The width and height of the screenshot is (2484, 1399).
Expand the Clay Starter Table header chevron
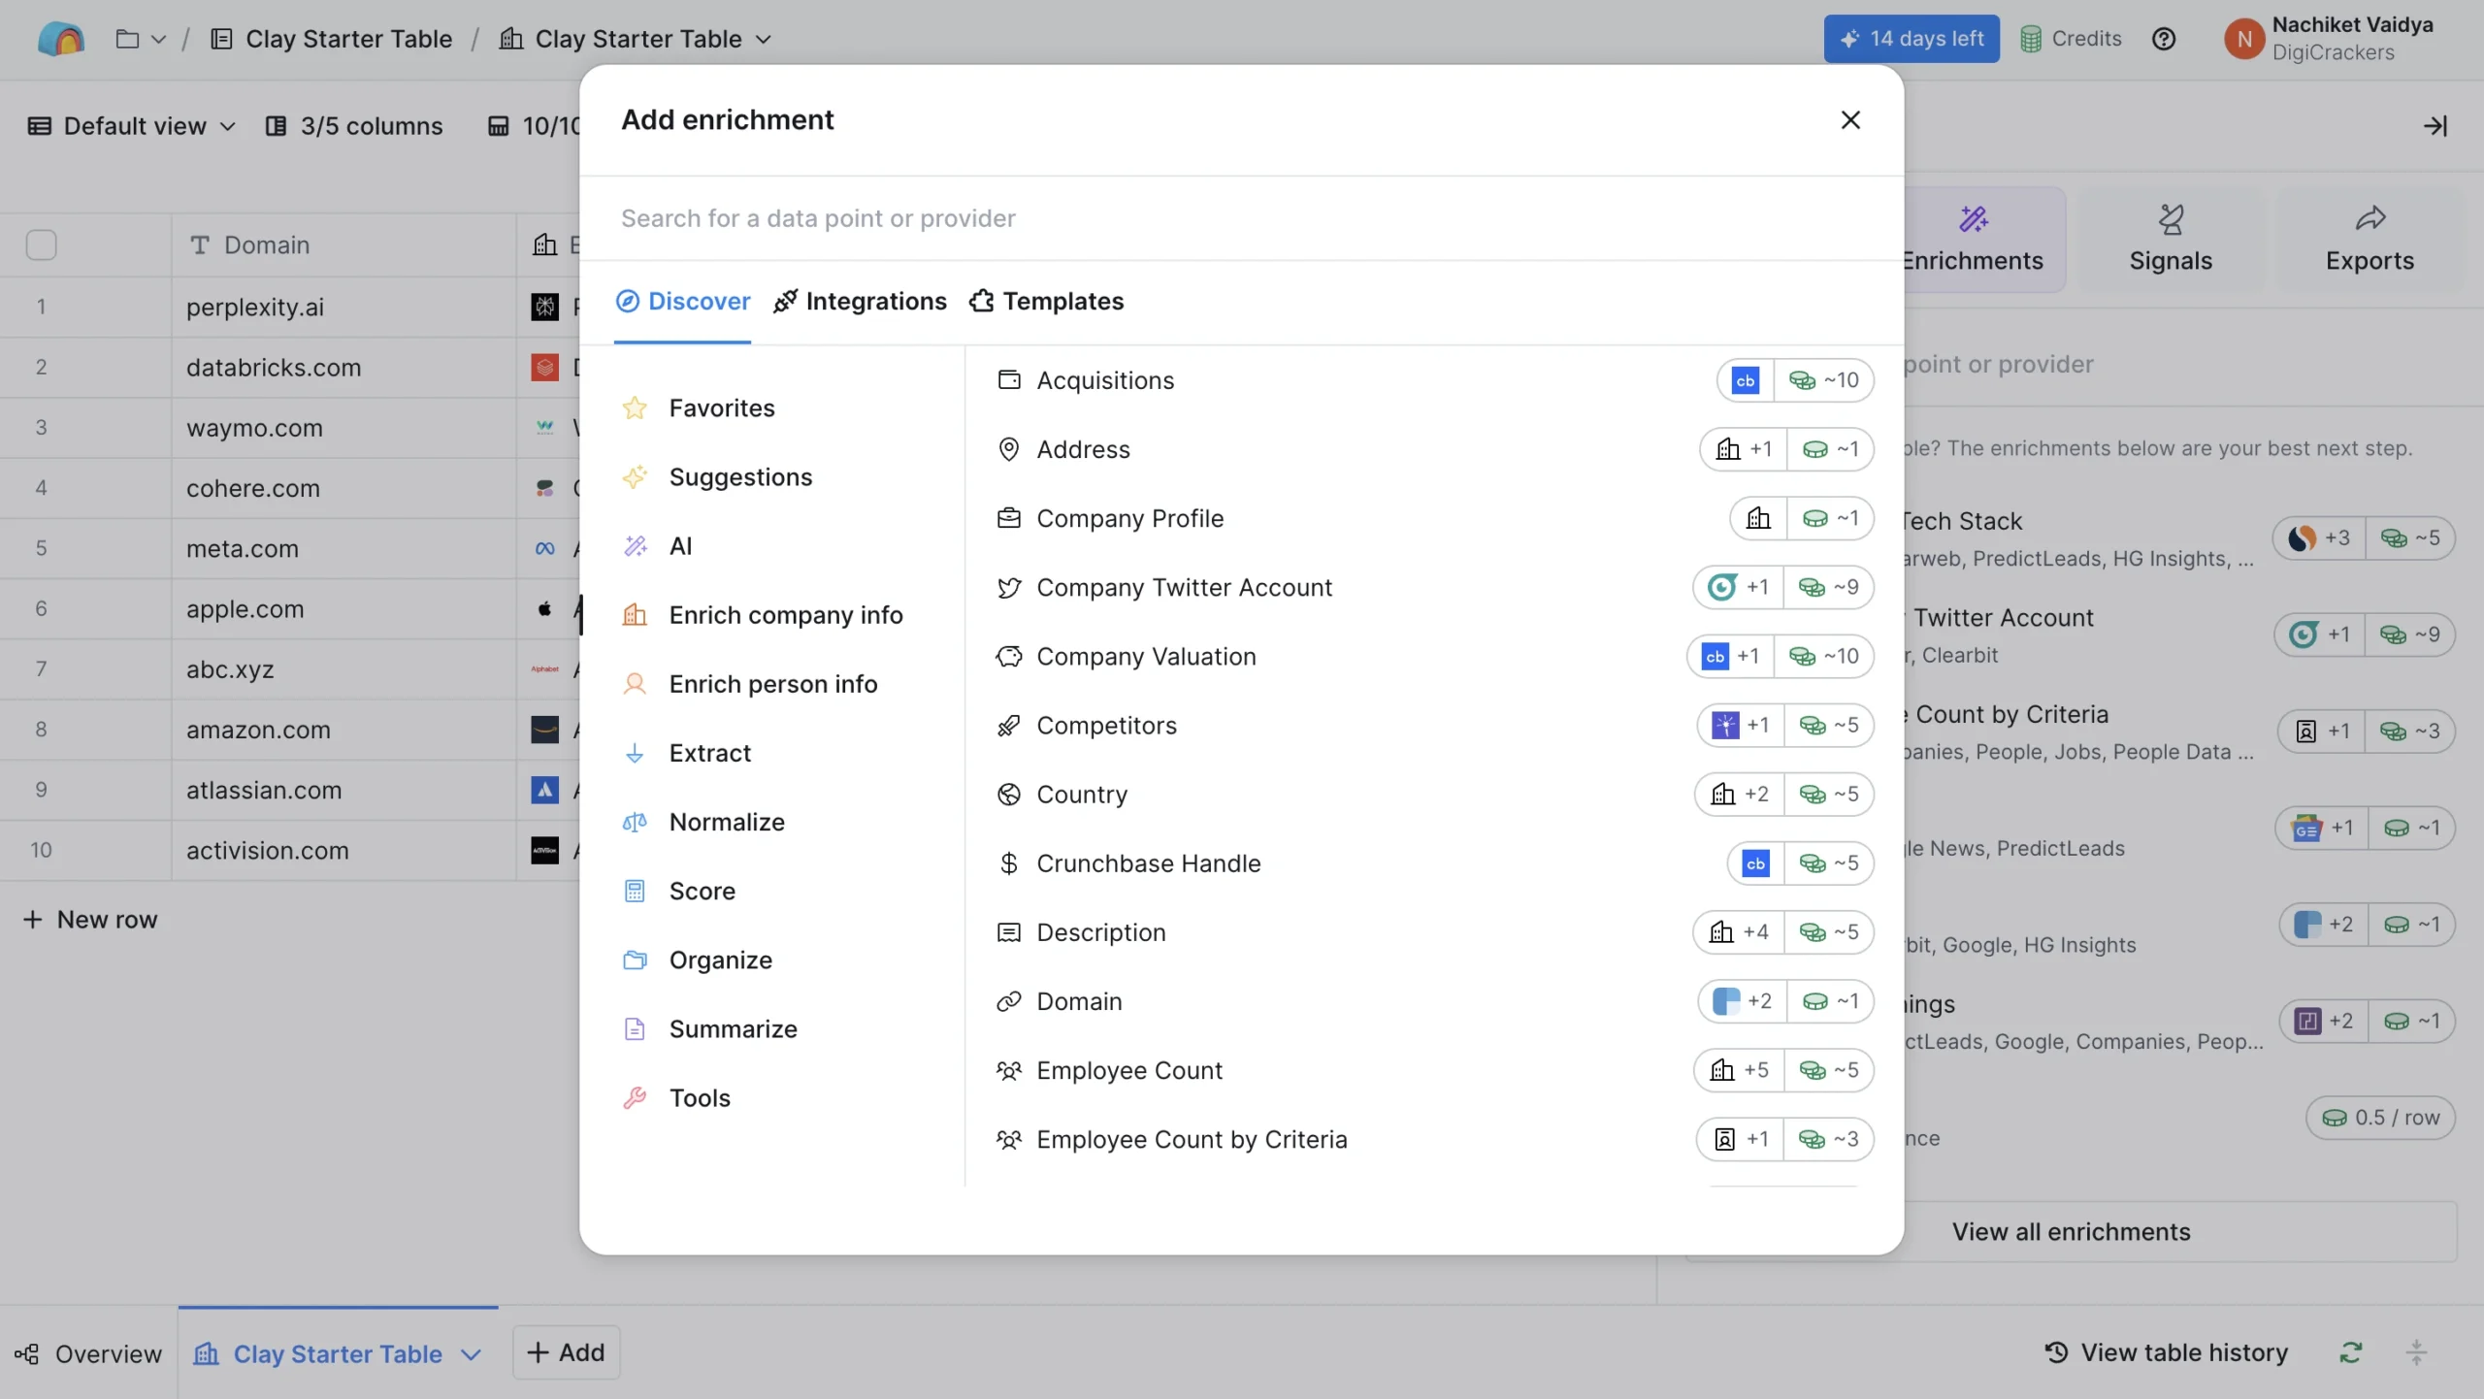765,39
